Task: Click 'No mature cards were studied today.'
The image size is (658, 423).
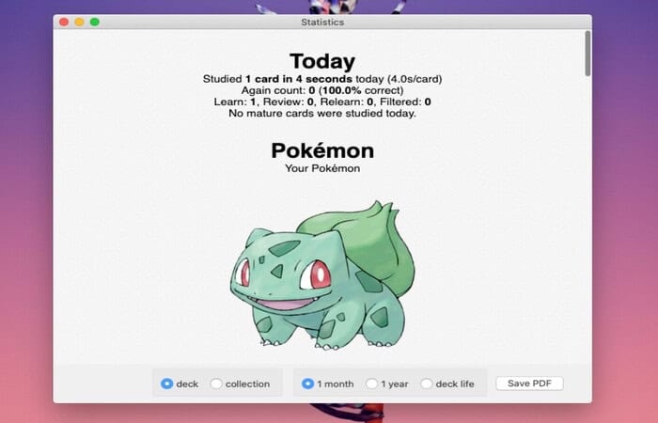Action: tap(322, 114)
